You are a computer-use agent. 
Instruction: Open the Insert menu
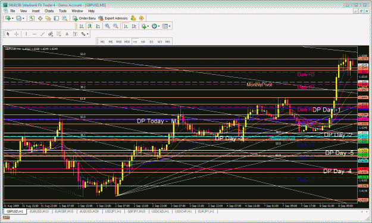click(x=36, y=11)
